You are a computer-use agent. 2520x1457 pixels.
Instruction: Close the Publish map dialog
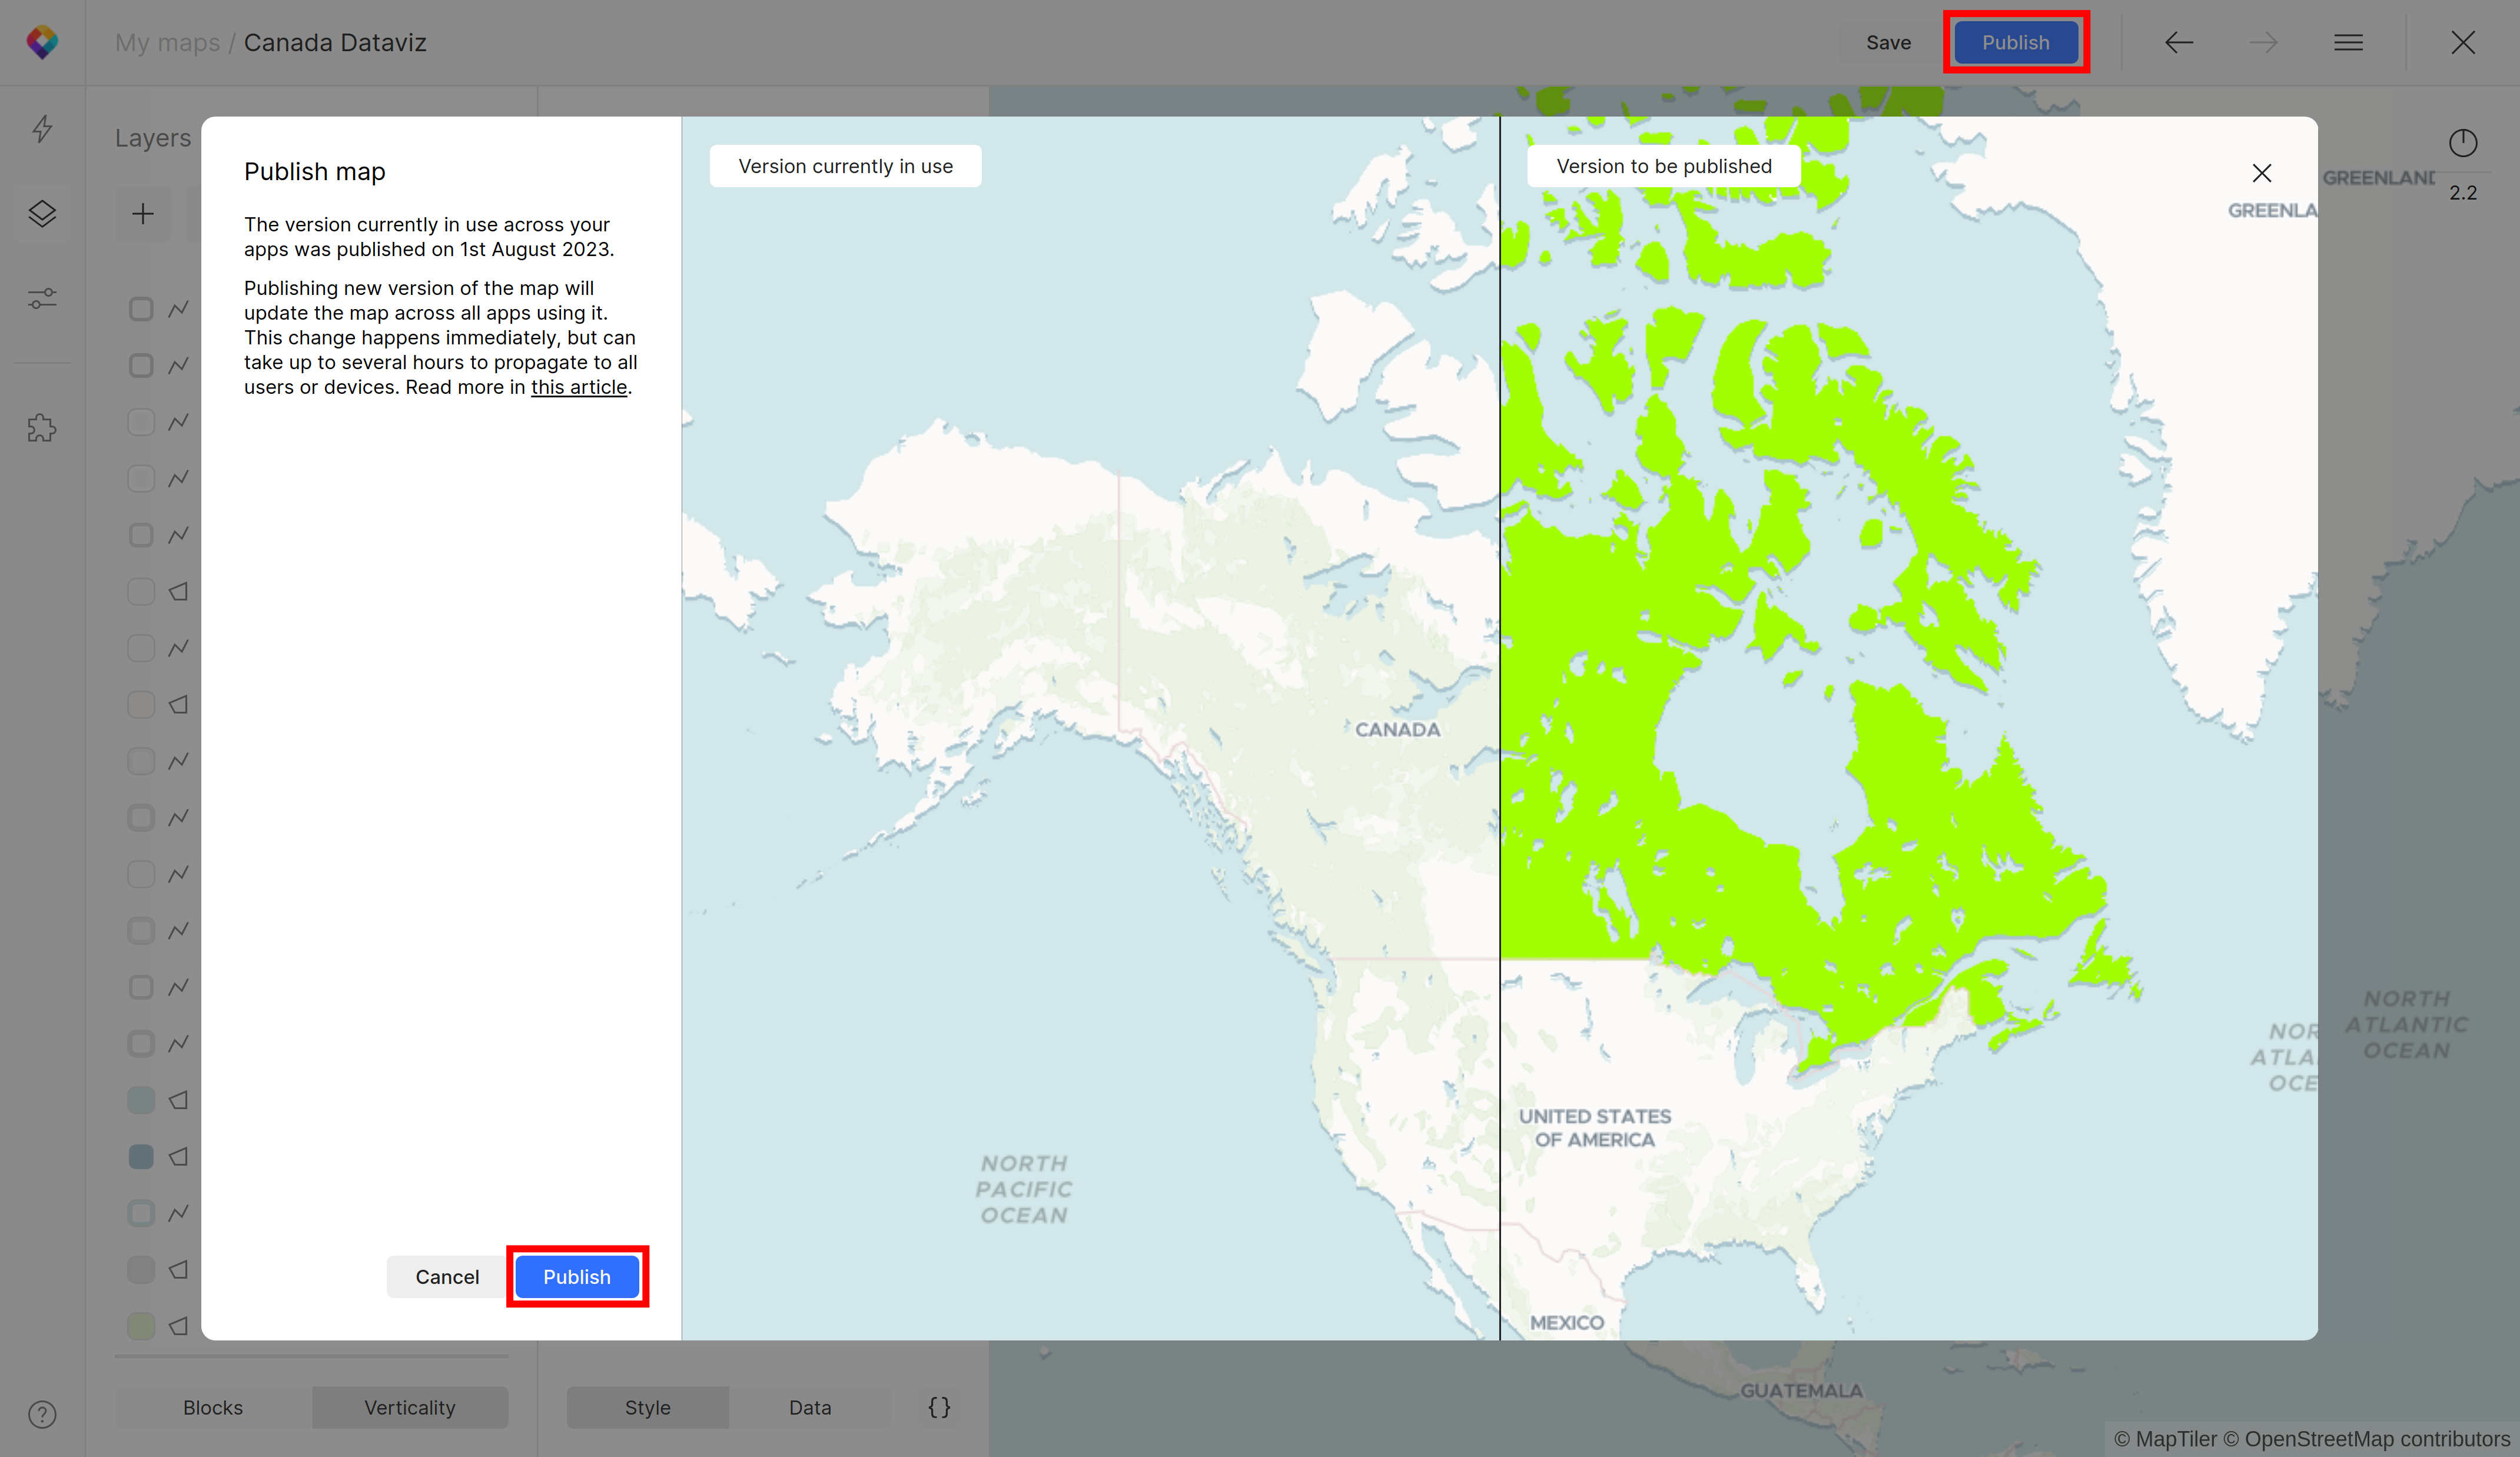2261,173
